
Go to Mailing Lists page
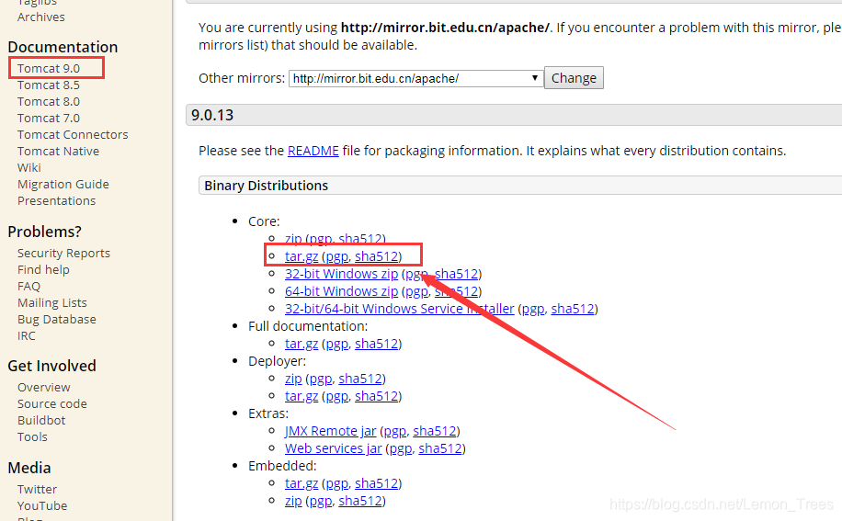point(51,303)
